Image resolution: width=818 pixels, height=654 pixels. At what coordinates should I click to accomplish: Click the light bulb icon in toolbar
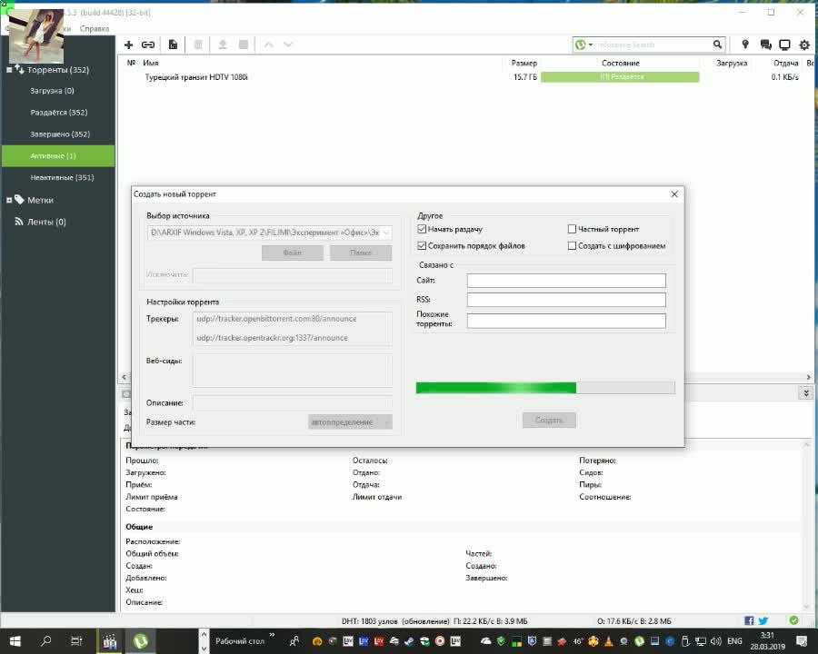pos(745,45)
